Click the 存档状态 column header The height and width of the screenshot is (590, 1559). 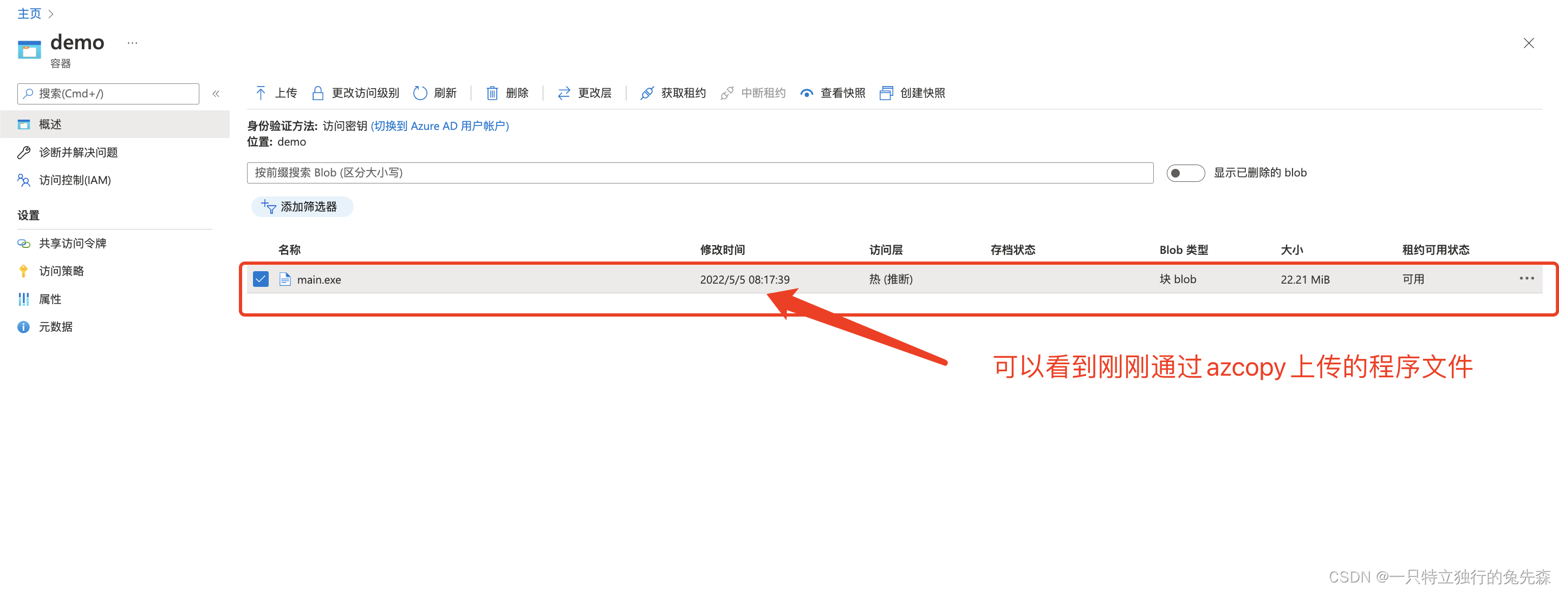point(1012,250)
